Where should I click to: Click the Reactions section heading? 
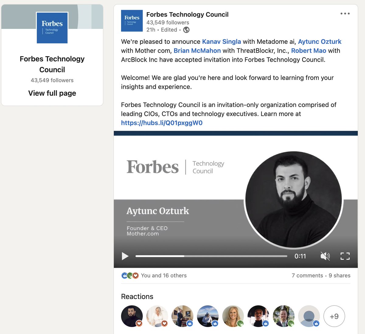pos(137,297)
